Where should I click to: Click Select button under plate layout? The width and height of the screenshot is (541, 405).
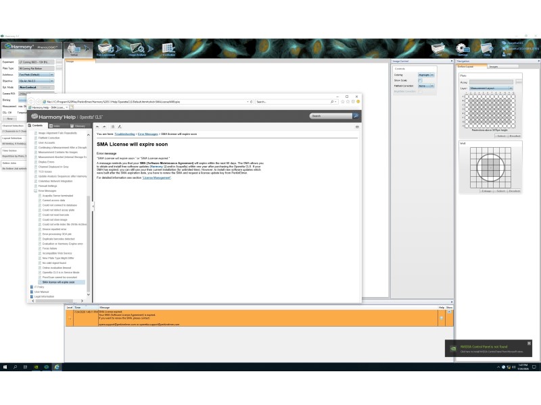click(x=501, y=136)
